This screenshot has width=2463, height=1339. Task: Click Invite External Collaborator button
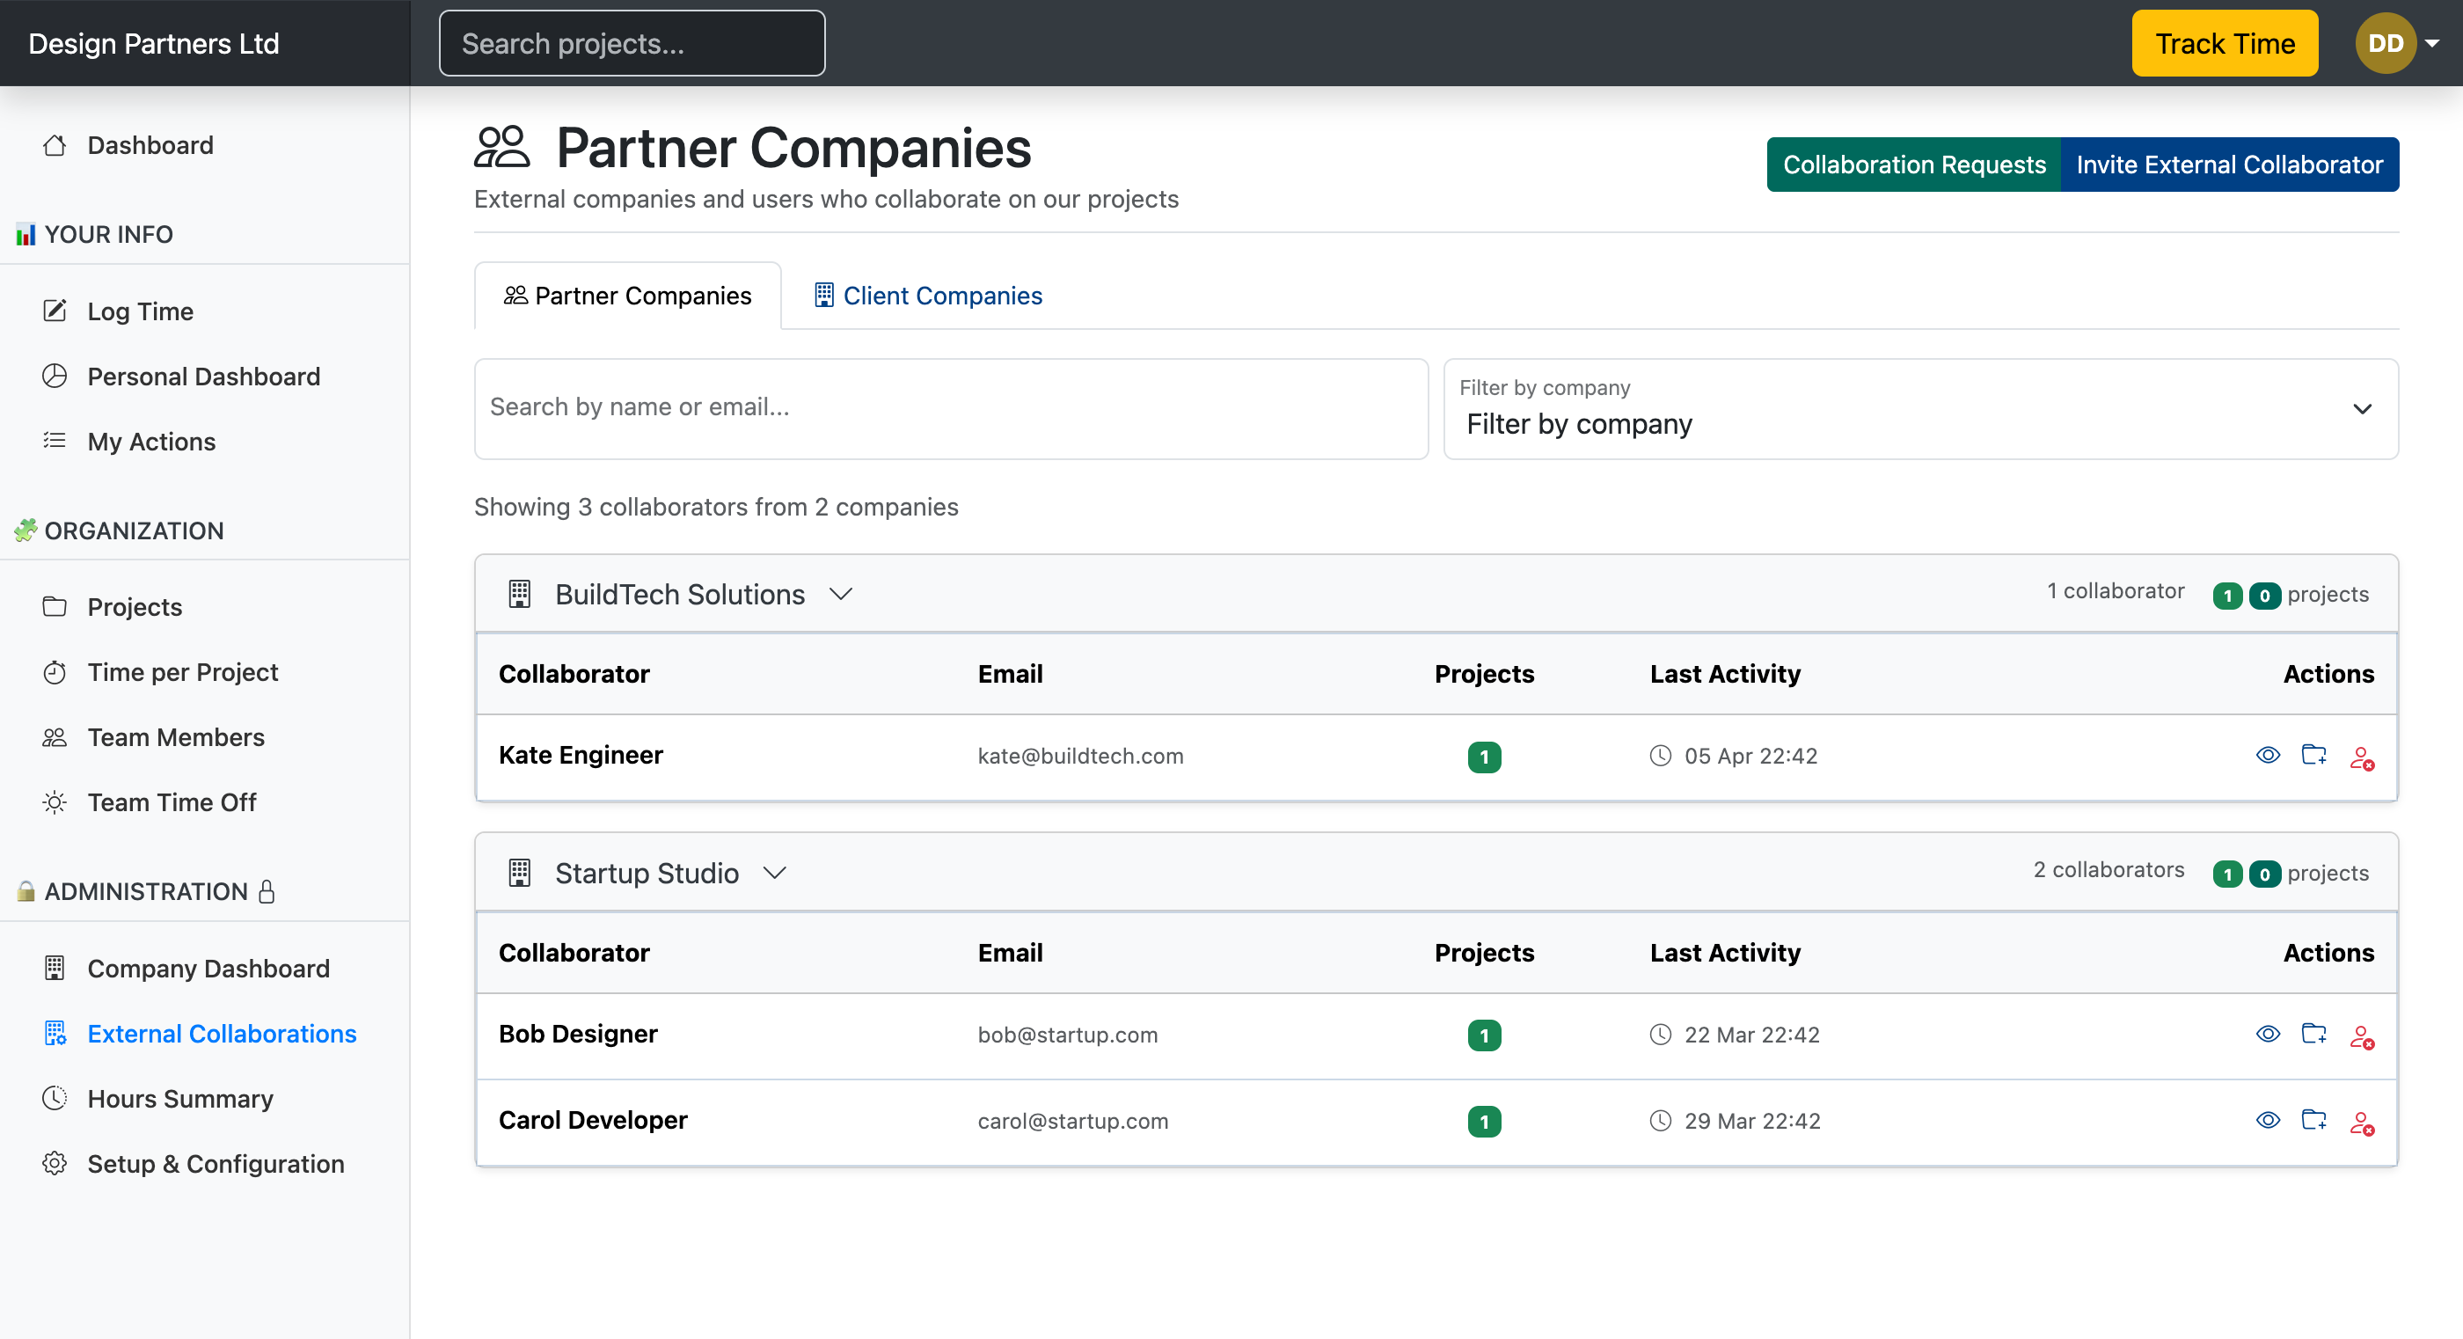pos(2229,165)
